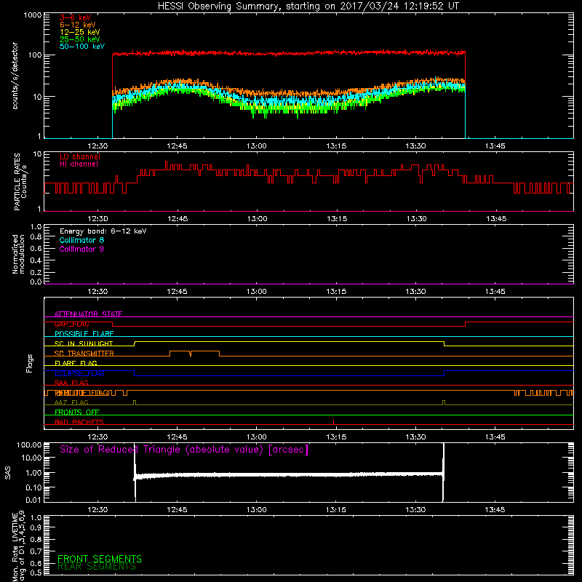Click the 12:30 tick under the Flags panel
This screenshot has height=582, width=582.
click(97, 437)
